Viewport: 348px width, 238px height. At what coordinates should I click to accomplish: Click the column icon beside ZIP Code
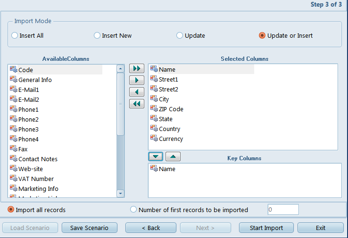point(154,108)
